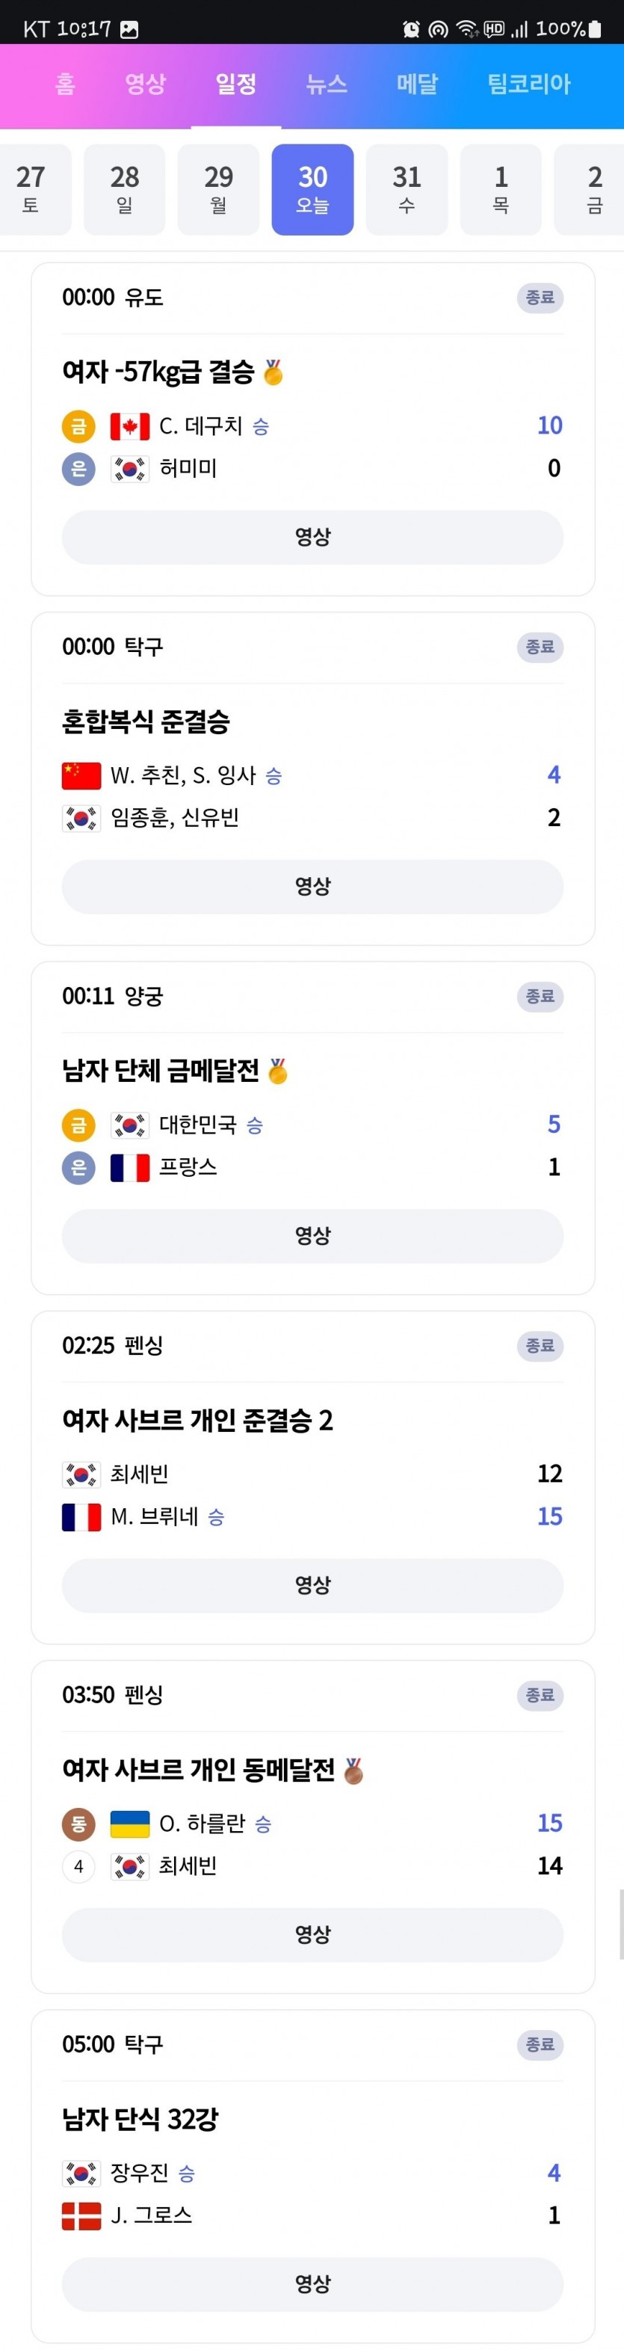
Task: Tap the Ukraine flag beside O. 하를란
Action: coord(129,1824)
